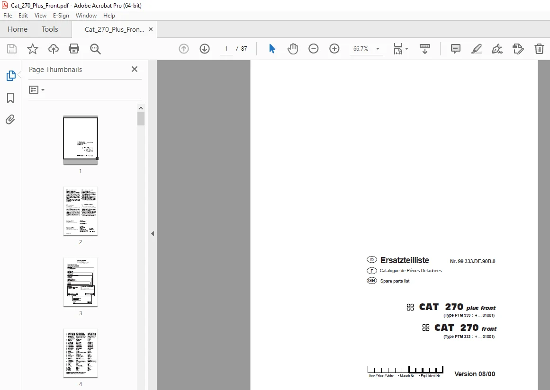Click the Spare parts list text
Viewport: 550px width, 390px height.
[x=395, y=281]
